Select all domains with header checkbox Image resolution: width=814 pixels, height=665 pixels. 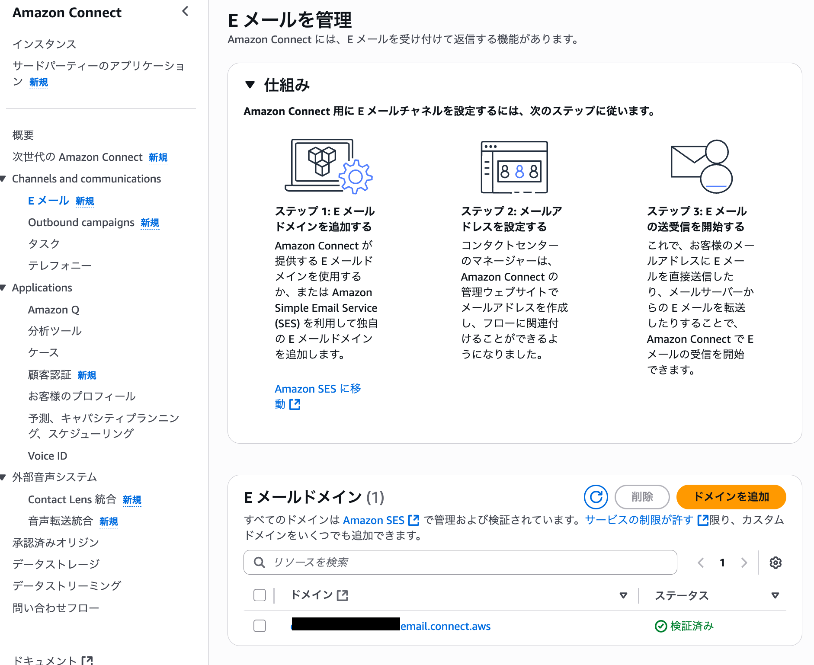point(260,595)
